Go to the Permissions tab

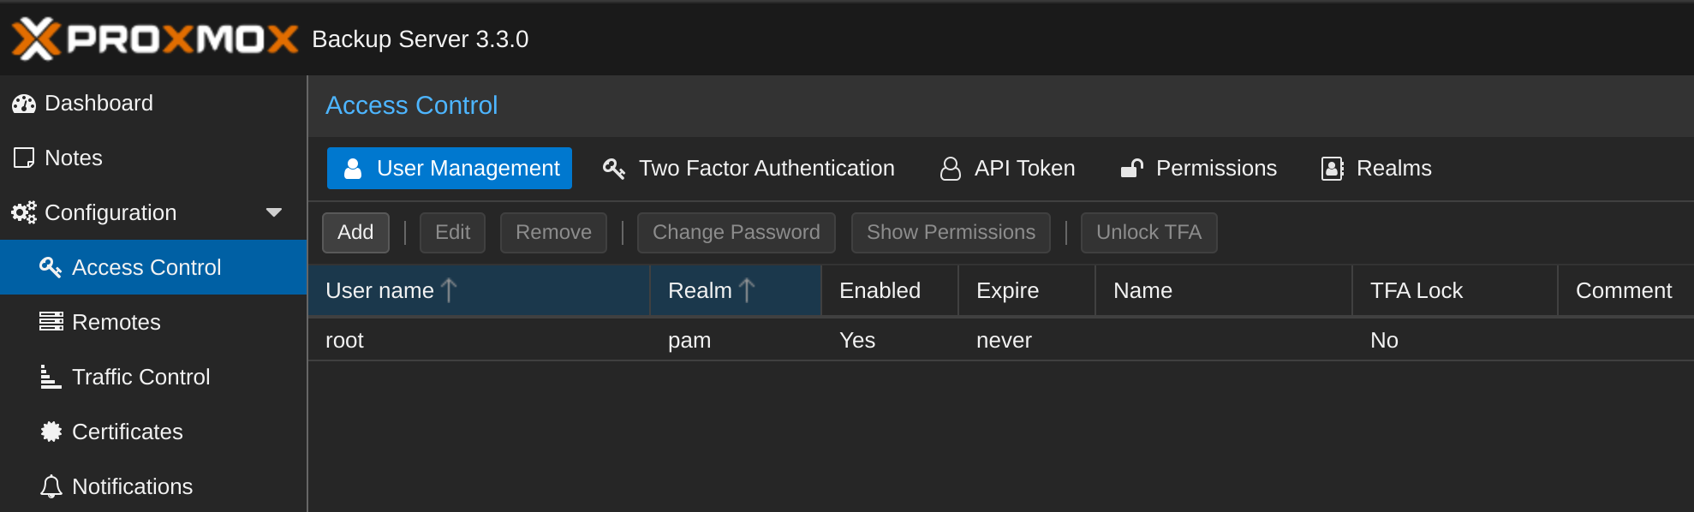coord(1198,168)
